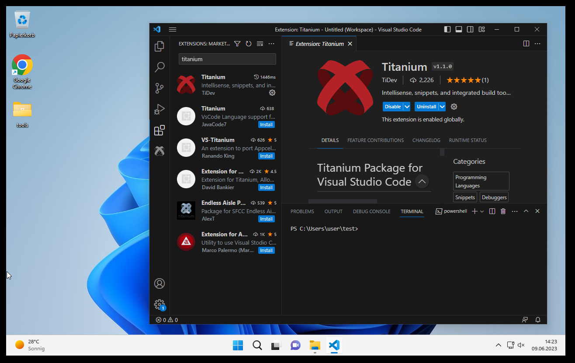Open Disable button dropdown arrow
Viewport: 575px width, 363px height.
(407, 107)
